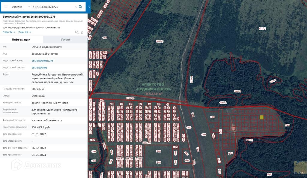Select parcel labeled 1430 on map
The image size is (307, 178).
click(x=213, y=117)
